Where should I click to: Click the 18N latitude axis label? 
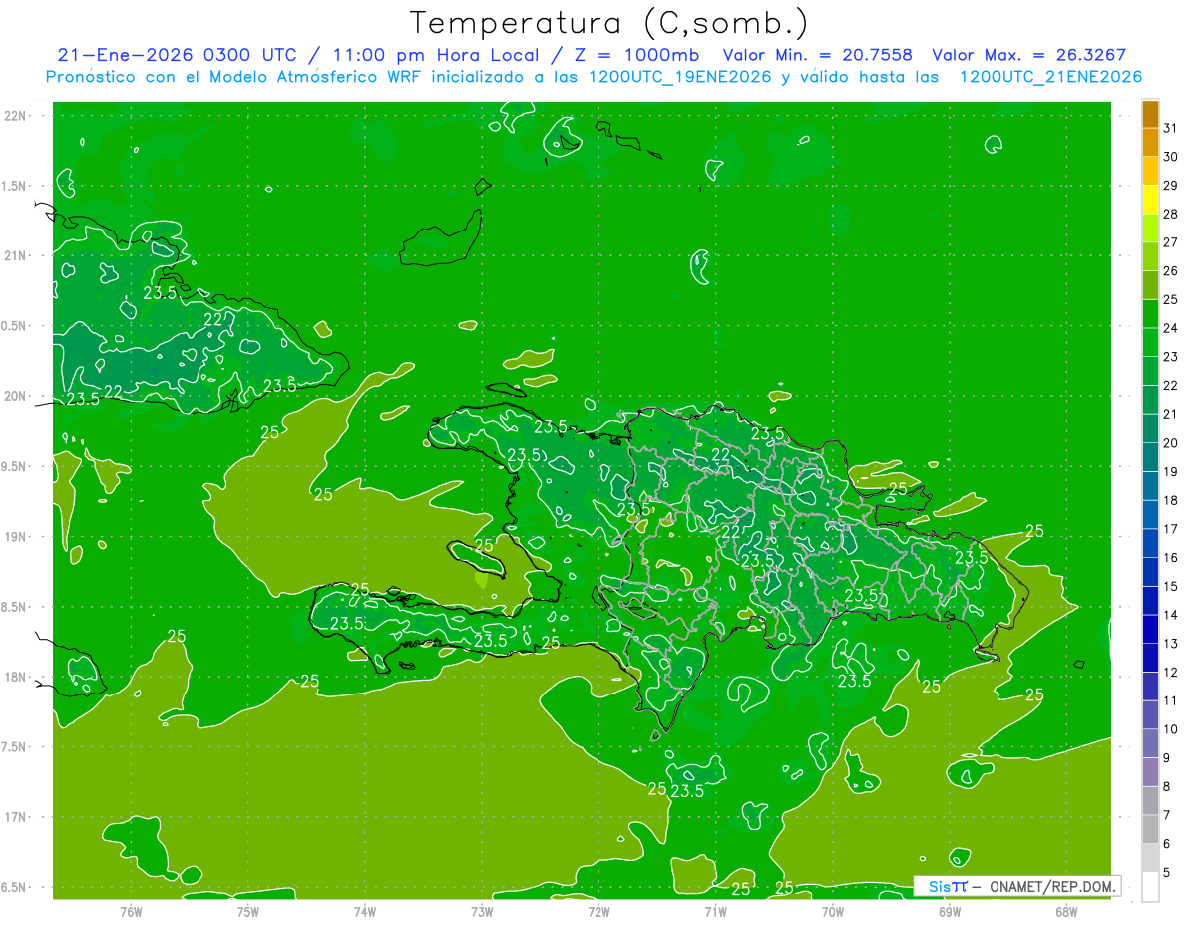coord(15,677)
